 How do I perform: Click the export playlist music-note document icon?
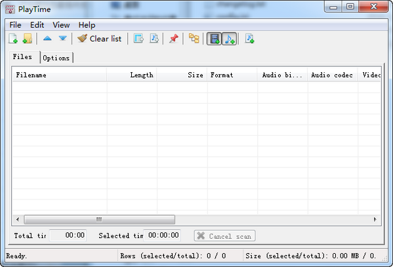[x=154, y=39]
